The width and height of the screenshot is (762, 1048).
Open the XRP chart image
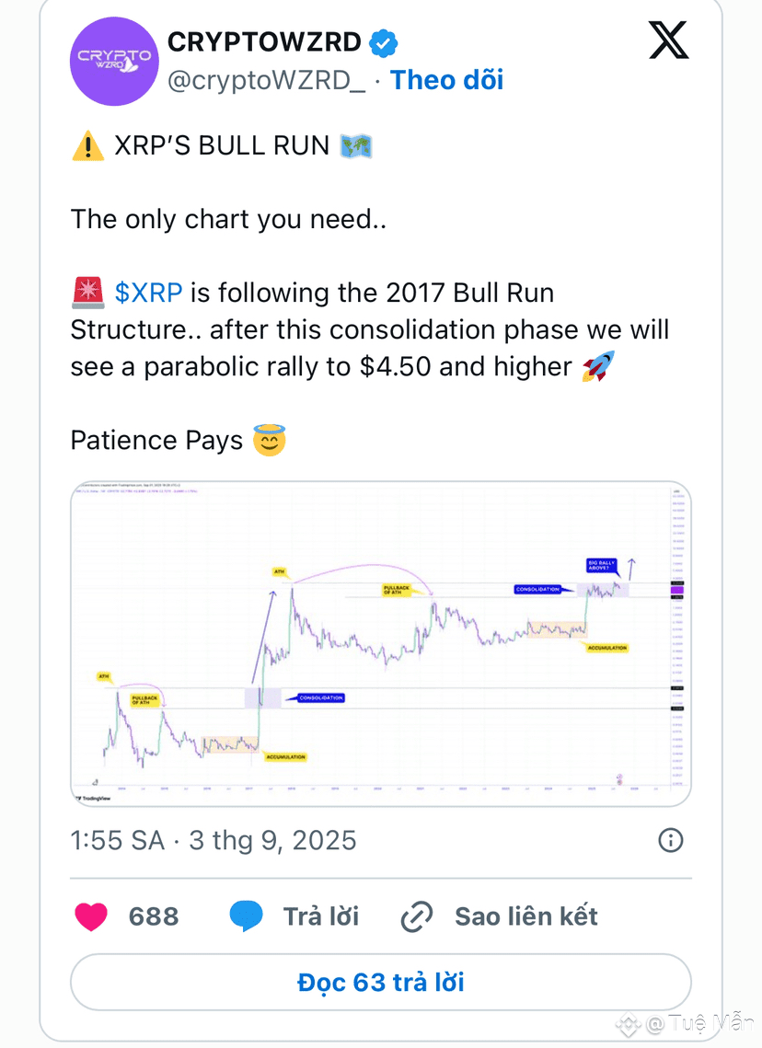(x=381, y=644)
